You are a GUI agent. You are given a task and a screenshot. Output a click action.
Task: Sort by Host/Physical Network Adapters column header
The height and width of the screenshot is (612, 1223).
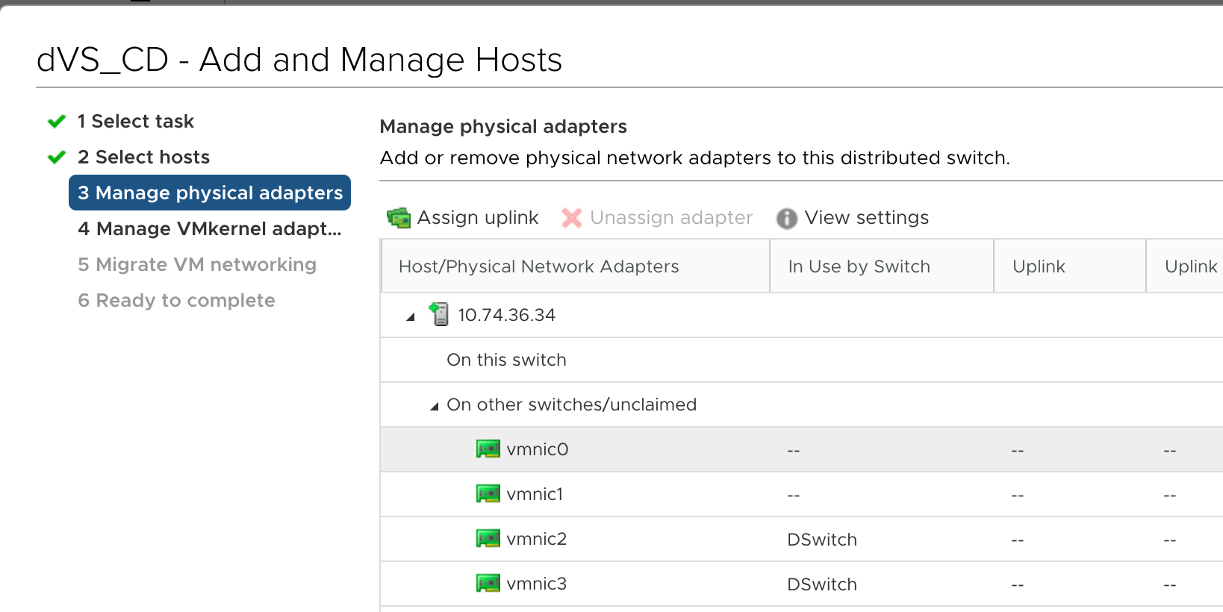pyautogui.click(x=539, y=266)
